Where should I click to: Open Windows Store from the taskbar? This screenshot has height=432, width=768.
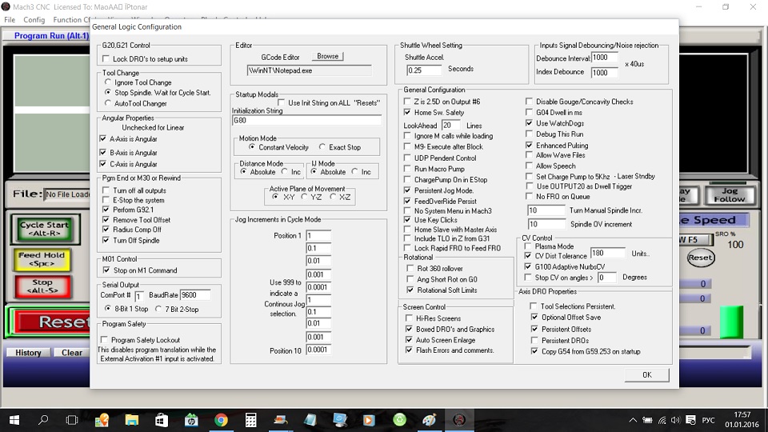point(161,420)
